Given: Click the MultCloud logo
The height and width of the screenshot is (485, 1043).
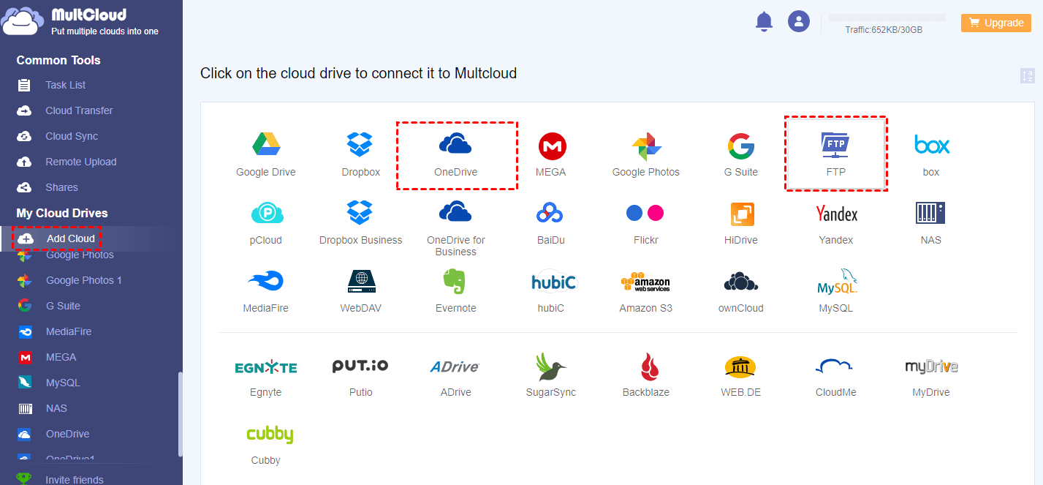Looking at the screenshot, I should pos(80,22).
